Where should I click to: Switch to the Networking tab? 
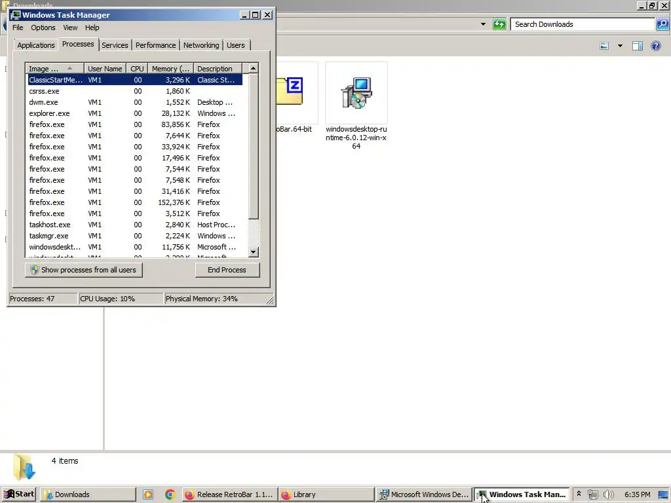(x=201, y=45)
